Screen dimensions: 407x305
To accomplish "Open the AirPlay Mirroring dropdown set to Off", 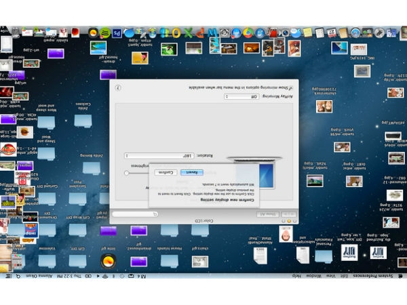I will click(x=241, y=96).
